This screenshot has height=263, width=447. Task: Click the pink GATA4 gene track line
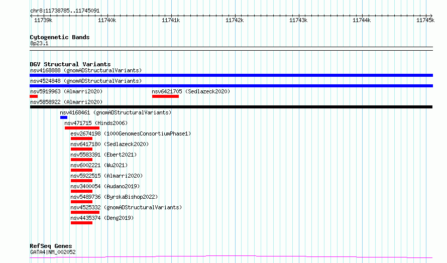click(231, 257)
